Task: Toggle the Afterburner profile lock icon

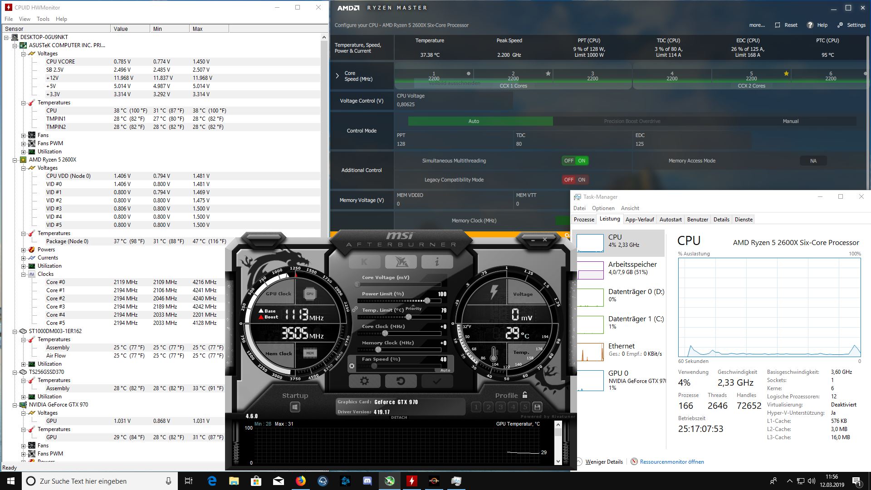Action: tap(525, 395)
